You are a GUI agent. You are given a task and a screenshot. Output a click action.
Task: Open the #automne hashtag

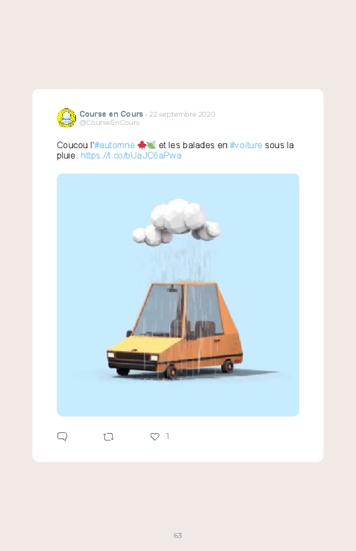coord(115,145)
